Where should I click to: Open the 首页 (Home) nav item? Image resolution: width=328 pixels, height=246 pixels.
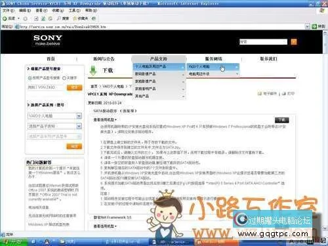[x=51, y=59]
